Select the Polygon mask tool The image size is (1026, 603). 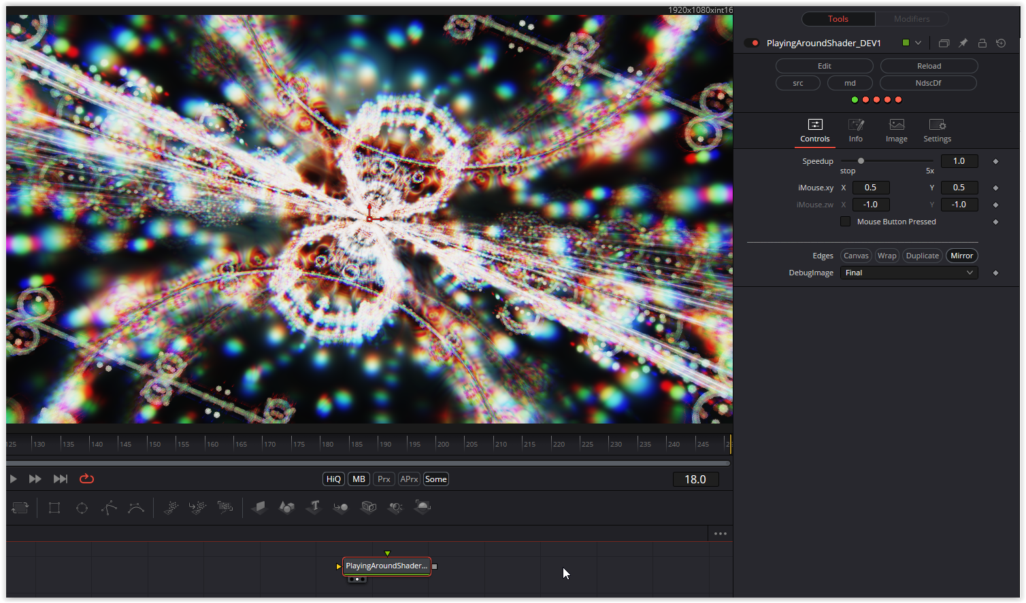(109, 508)
